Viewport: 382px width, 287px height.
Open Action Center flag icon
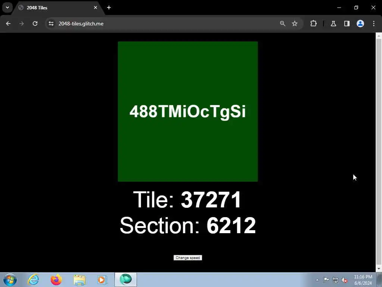point(326,280)
